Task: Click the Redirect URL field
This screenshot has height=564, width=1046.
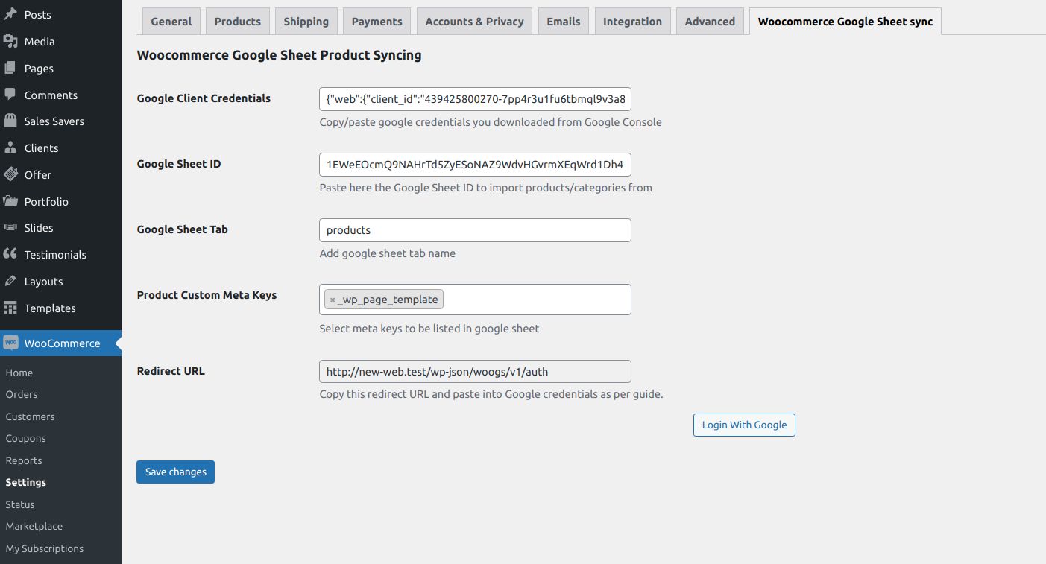Action: 475,372
